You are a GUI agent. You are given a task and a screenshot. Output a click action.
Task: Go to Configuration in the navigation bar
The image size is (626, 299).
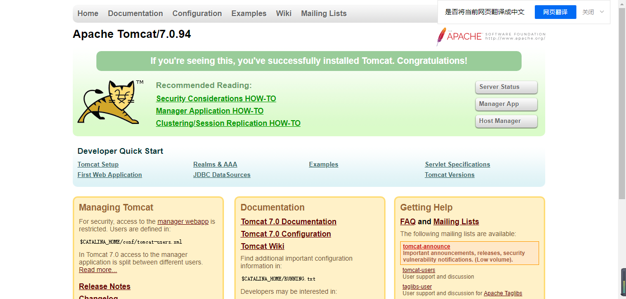coord(197,13)
